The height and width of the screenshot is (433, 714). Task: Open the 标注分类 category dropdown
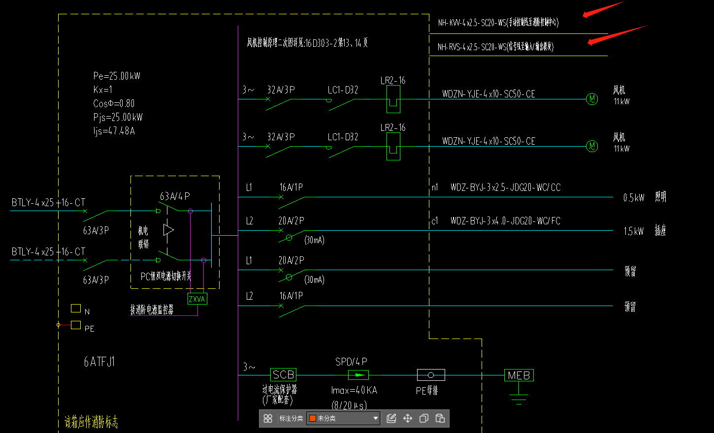coord(343,418)
